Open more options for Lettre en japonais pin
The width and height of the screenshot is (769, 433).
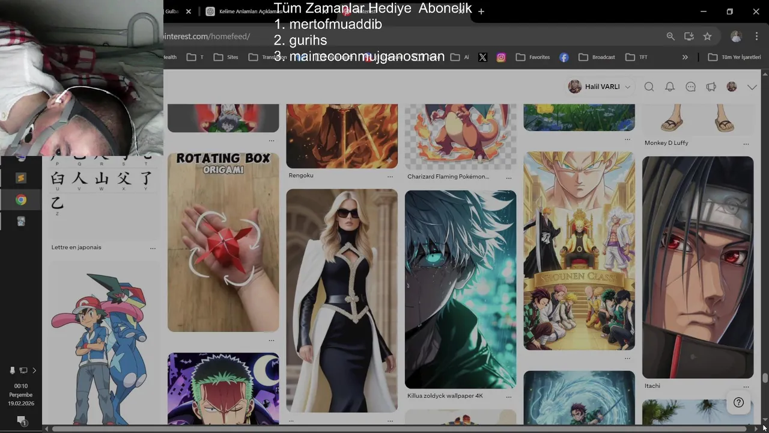tap(153, 248)
